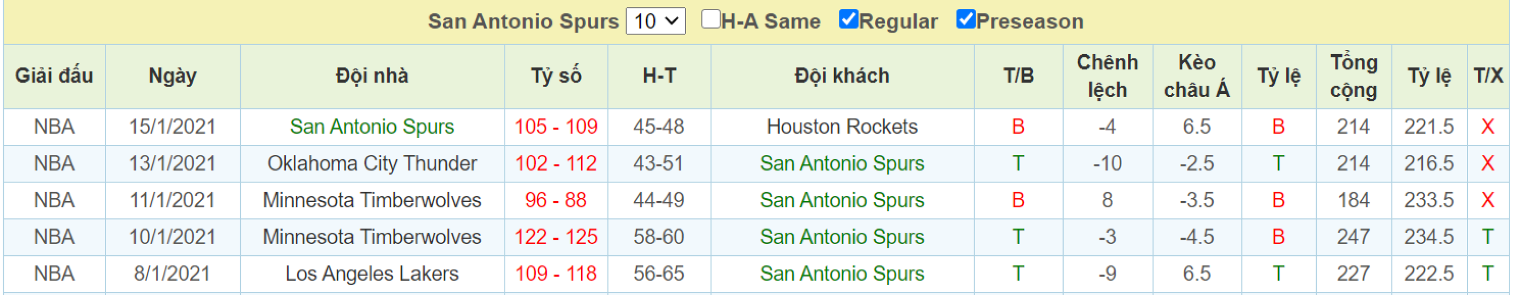Select the Ngày column header

pyautogui.click(x=172, y=76)
